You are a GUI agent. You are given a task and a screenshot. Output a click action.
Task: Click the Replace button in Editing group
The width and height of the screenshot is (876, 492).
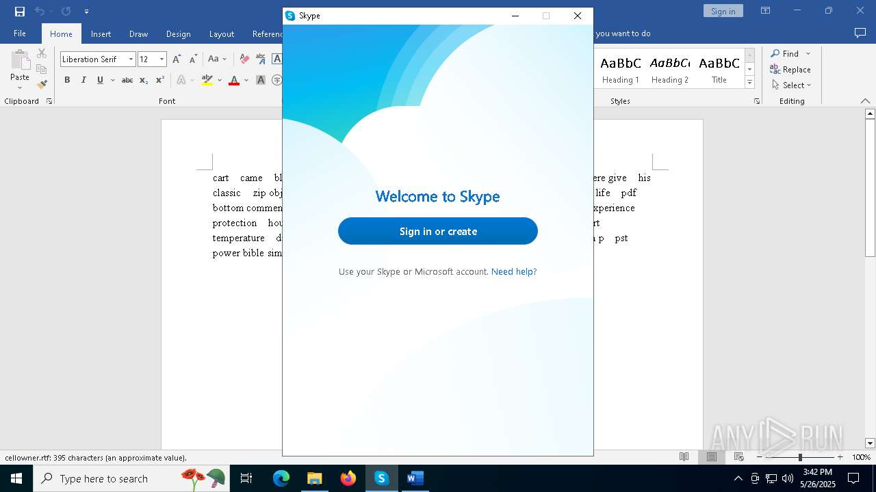(x=790, y=69)
